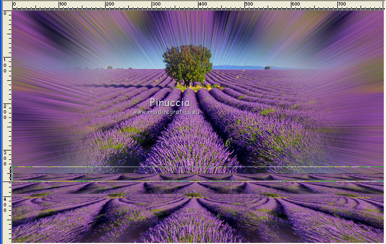Click the 200 mark on vertical ruler
This screenshot has width=386, height=244.
[5, 112]
